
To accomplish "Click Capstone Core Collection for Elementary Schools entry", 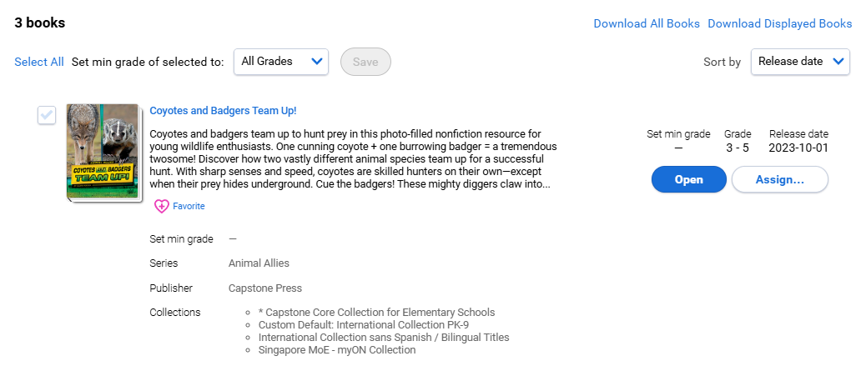I will tap(376, 313).
